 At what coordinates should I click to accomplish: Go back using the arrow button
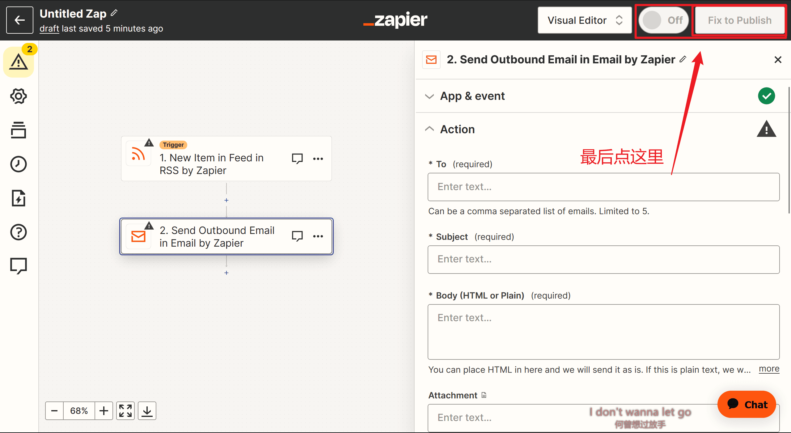[20, 20]
